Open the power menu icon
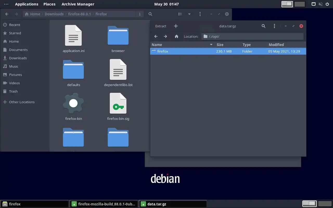This screenshot has width=333, height=208. pos(327,4)
